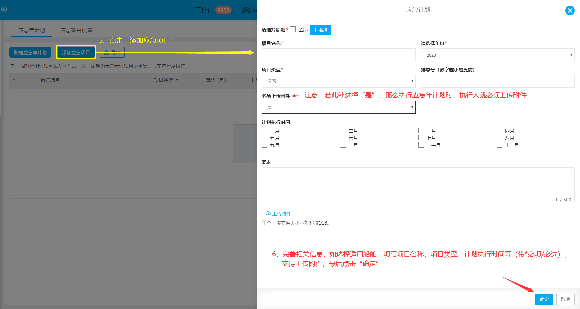Focus the 项目名称 input field
The width and height of the screenshot is (580, 309).
tap(339, 55)
